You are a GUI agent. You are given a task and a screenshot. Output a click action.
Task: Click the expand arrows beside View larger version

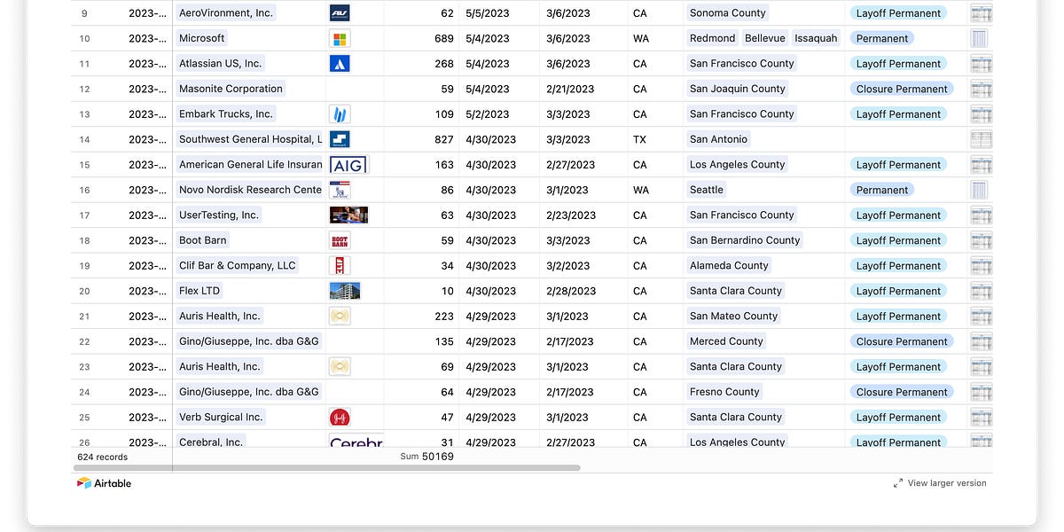pos(898,483)
